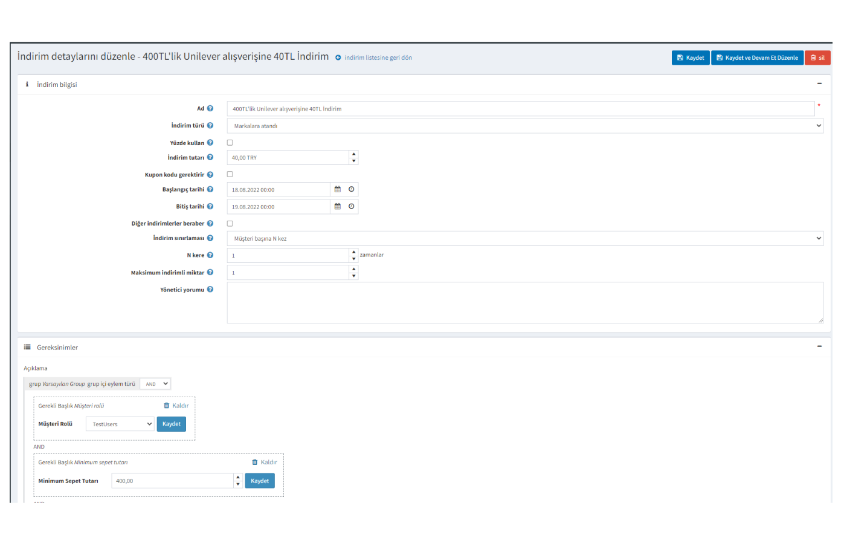Click help icon next to İndirim türü
This screenshot has width=844, height=555.
(x=210, y=126)
